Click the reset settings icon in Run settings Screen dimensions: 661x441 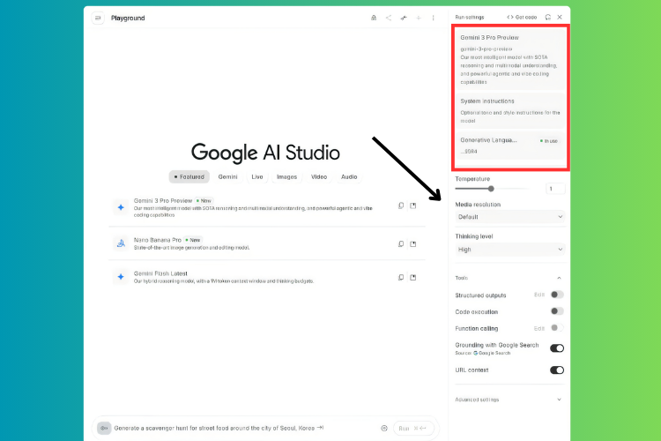click(547, 18)
